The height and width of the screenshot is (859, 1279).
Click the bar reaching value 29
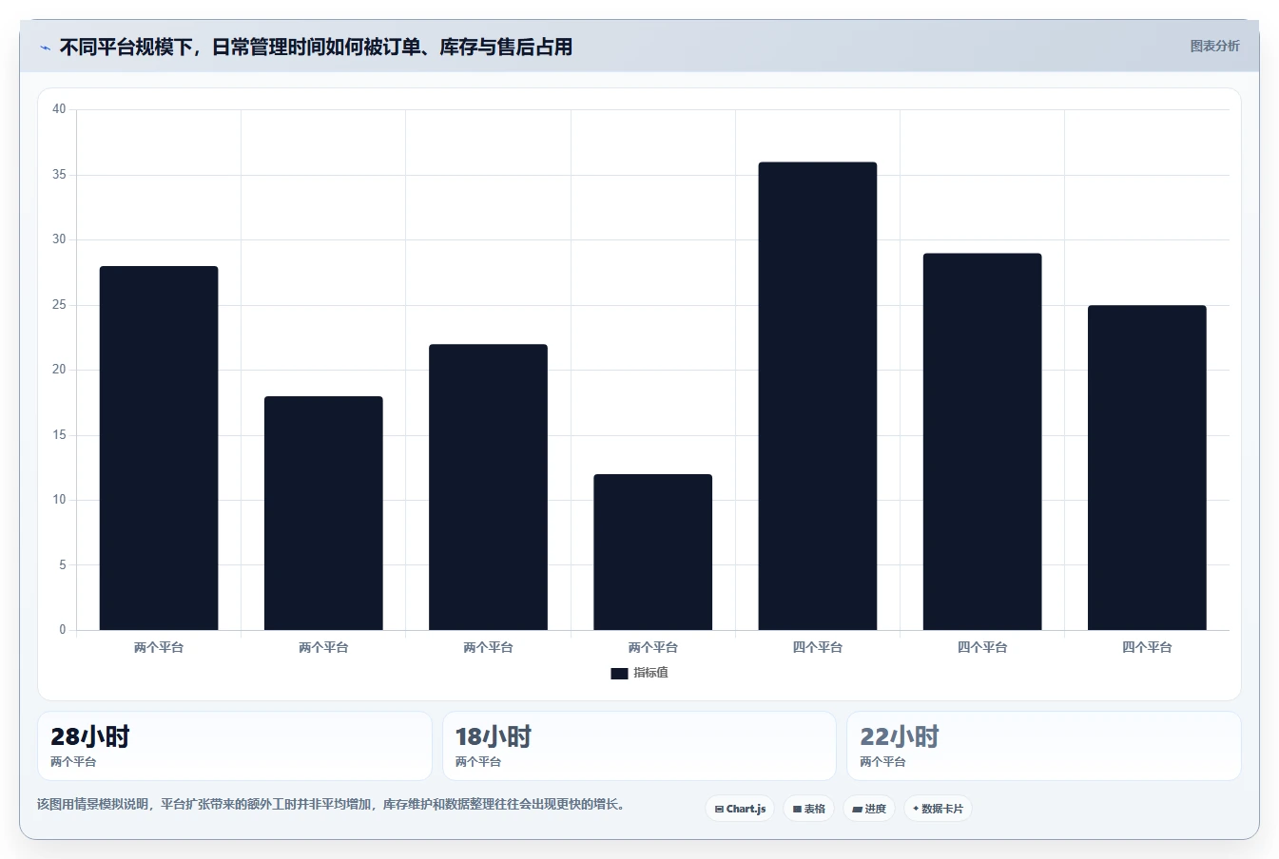(982, 442)
